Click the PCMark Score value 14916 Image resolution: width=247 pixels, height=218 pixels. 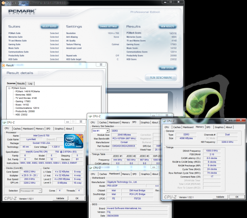tap(173, 34)
